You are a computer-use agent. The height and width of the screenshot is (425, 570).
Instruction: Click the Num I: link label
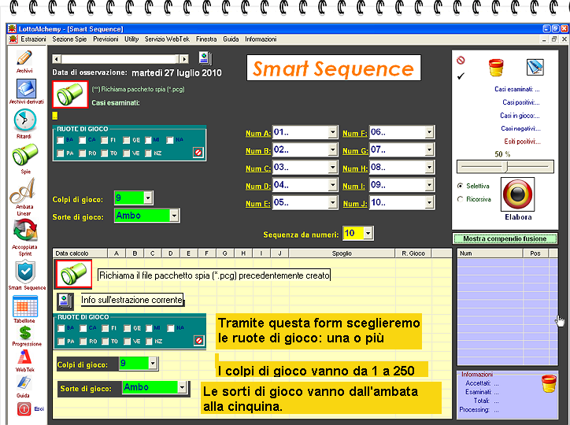coord(353,186)
